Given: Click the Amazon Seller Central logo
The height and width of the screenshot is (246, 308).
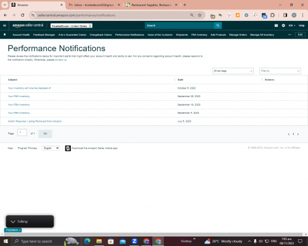Looking at the screenshot, I should coord(28,25).
